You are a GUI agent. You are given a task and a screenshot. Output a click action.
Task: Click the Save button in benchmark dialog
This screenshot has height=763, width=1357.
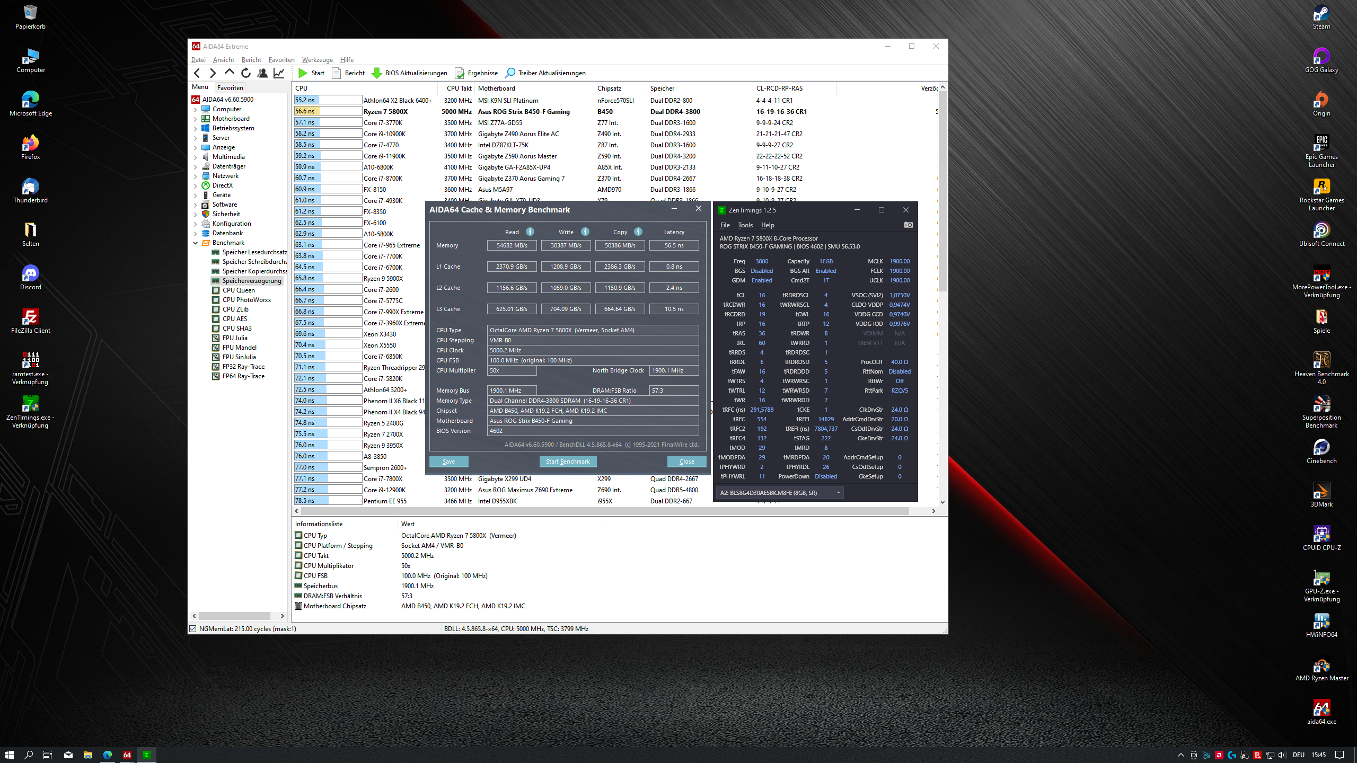[448, 462]
